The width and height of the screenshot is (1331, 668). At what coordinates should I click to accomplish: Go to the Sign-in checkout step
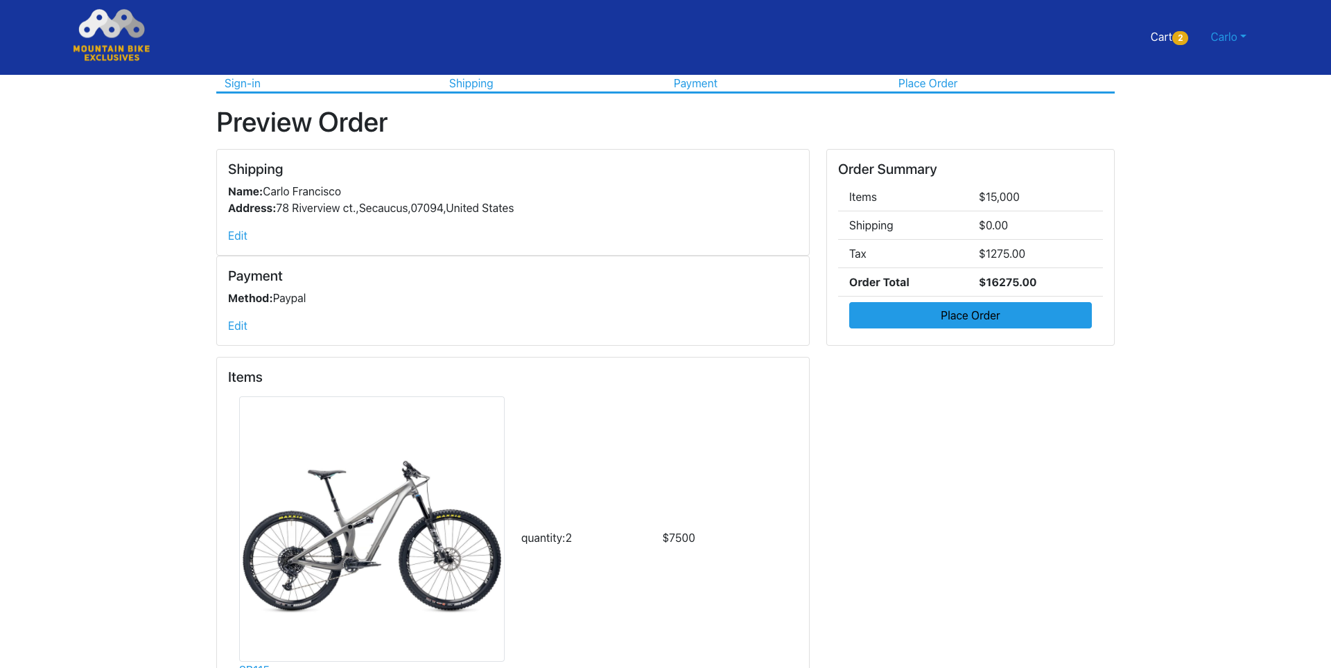243,83
